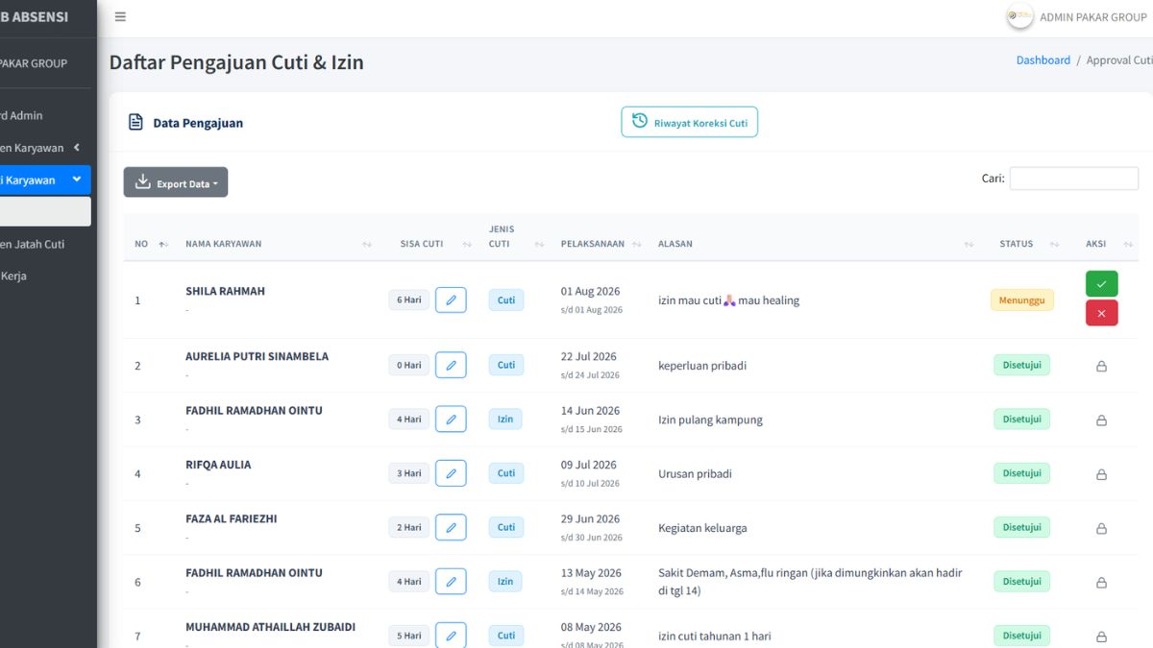Click the admin profile avatar at top right

pyautogui.click(x=1019, y=16)
